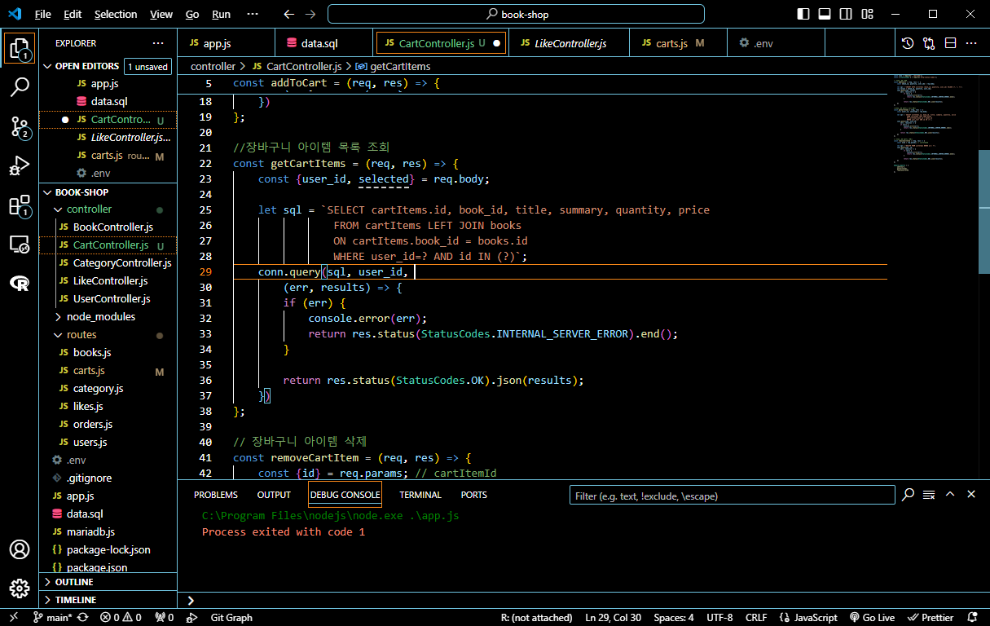Image resolution: width=990 pixels, height=626 pixels.
Task: Open the Customize Layout options
Action: click(867, 14)
